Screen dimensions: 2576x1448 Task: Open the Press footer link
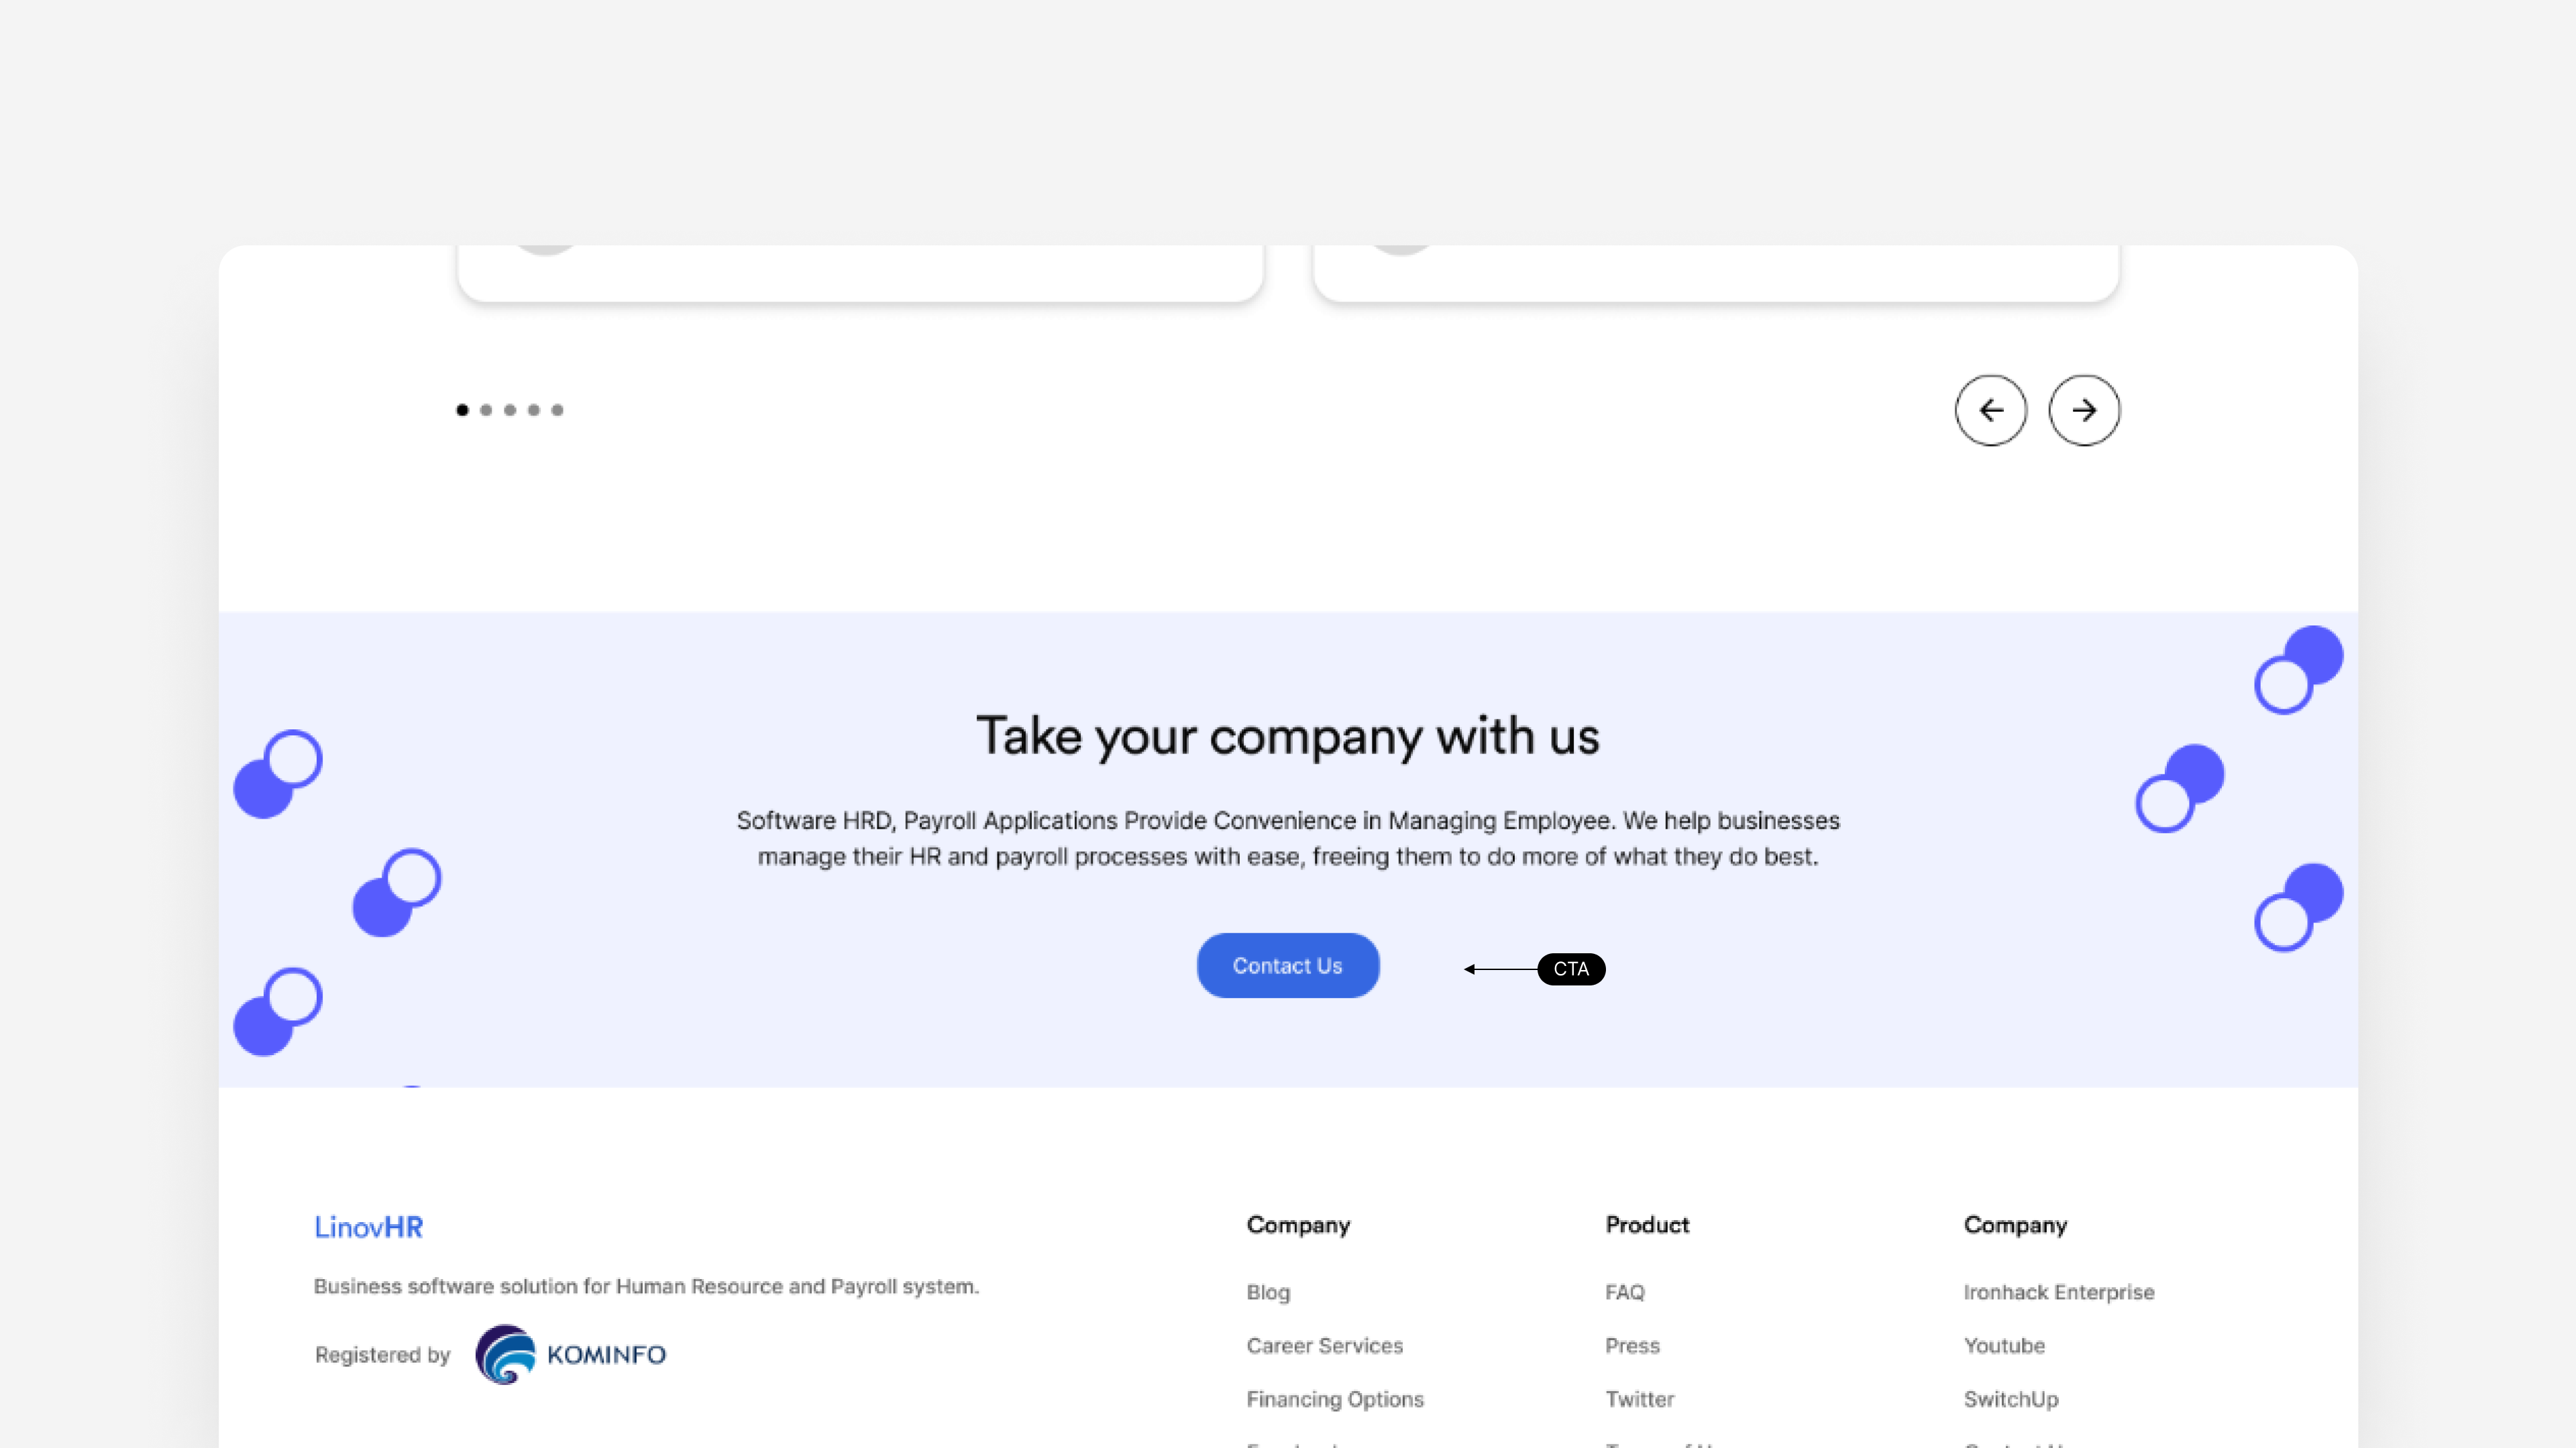pos(1632,1345)
